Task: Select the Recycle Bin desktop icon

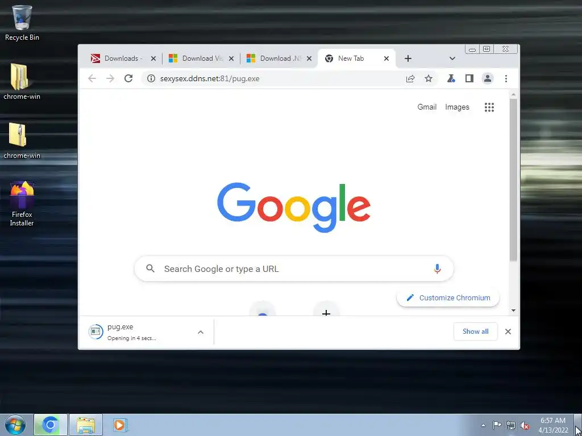Action: pos(22,23)
